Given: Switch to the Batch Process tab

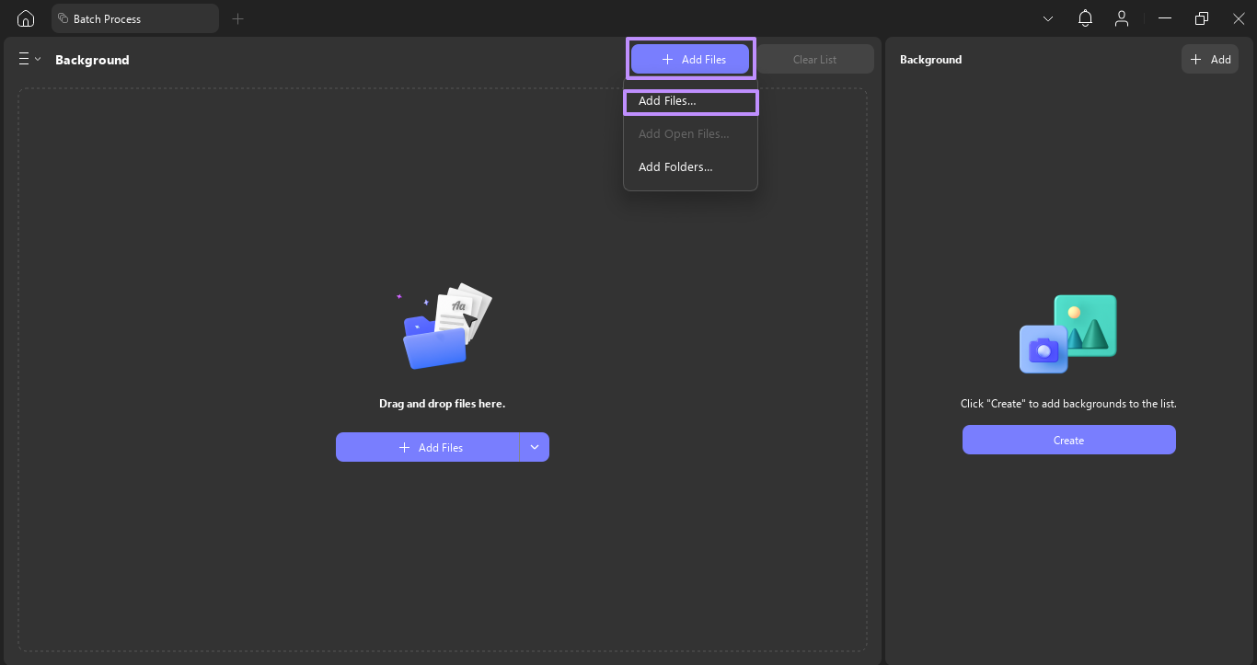Looking at the screenshot, I should [x=133, y=18].
